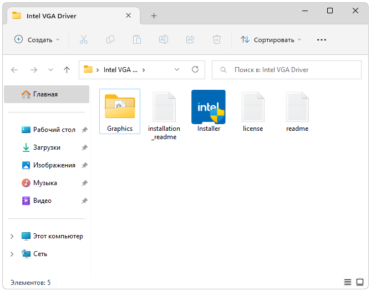Add a new tab with plus
The height and width of the screenshot is (291, 371).
154,16
